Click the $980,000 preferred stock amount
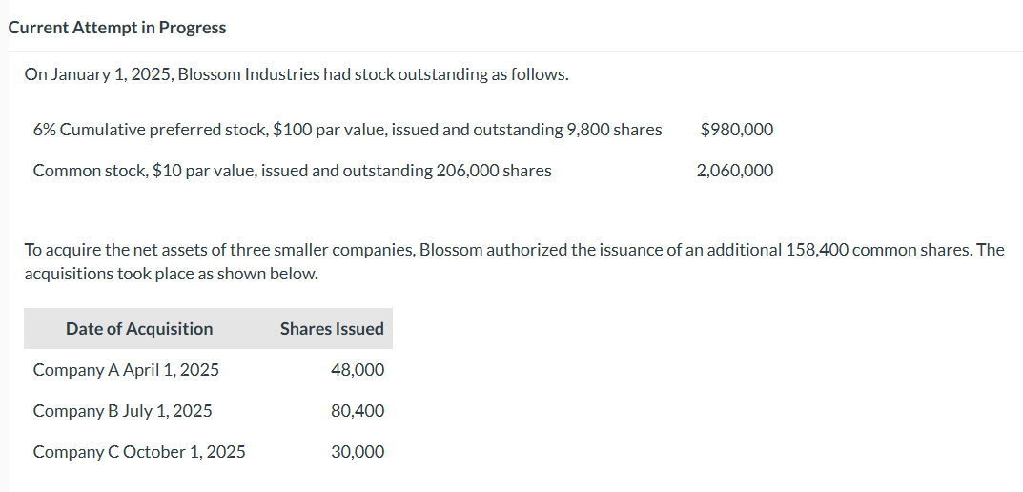1023x492 pixels. [x=736, y=130]
